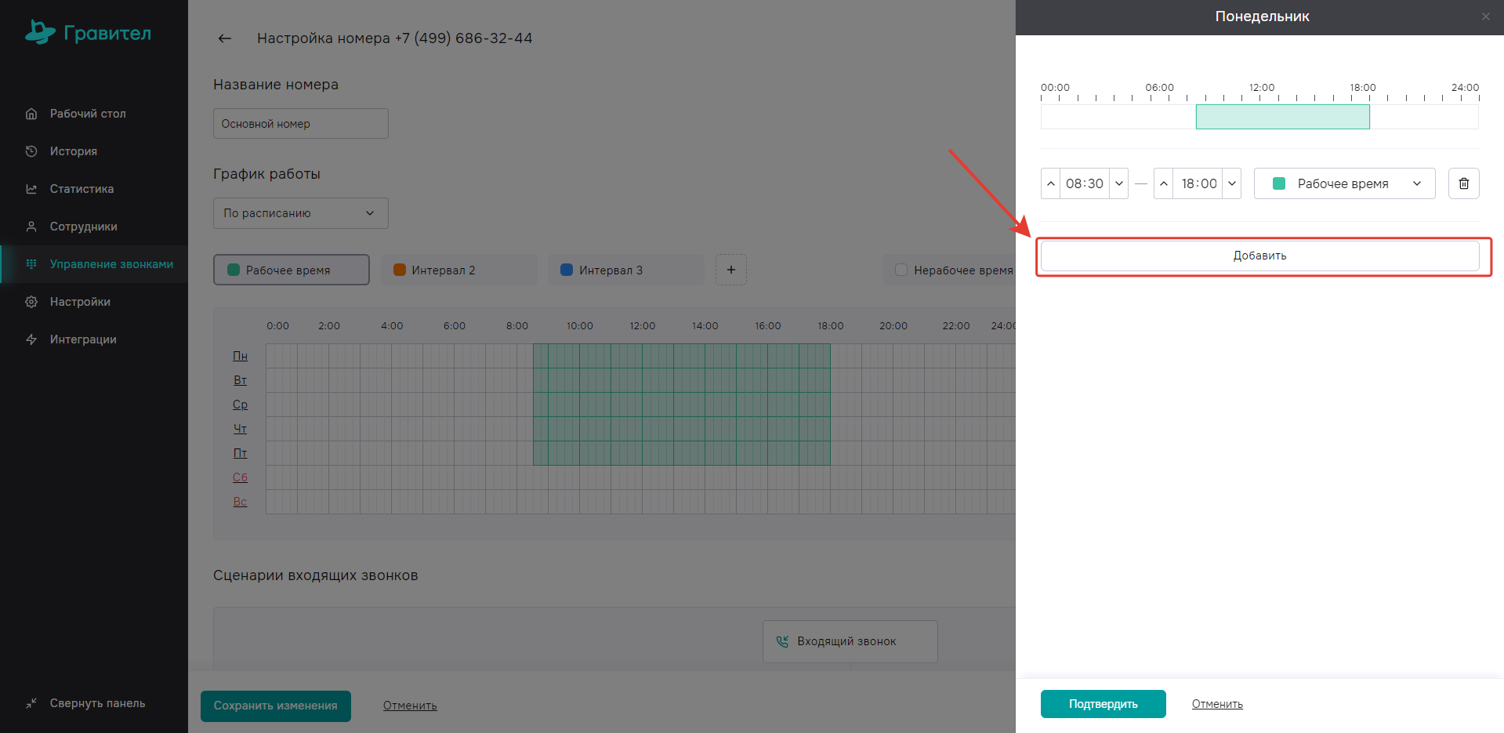Click the Основной номер name field
1504x733 pixels.
pos(300,124)
